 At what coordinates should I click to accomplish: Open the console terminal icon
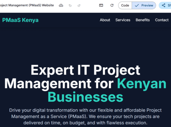click(x=101, y=5)
